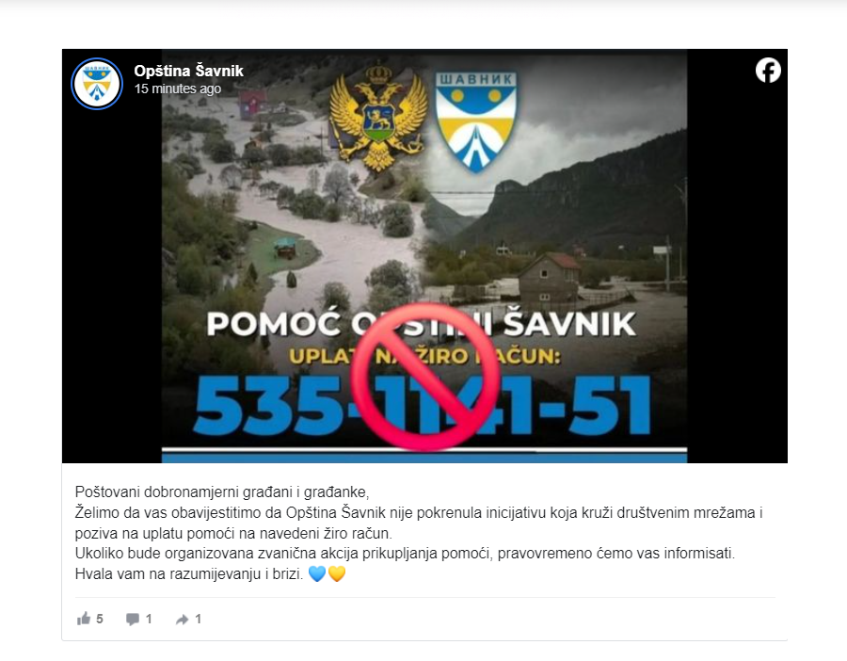
Task: Open the Opština Šavnik page name link
Action: point(188,71)
